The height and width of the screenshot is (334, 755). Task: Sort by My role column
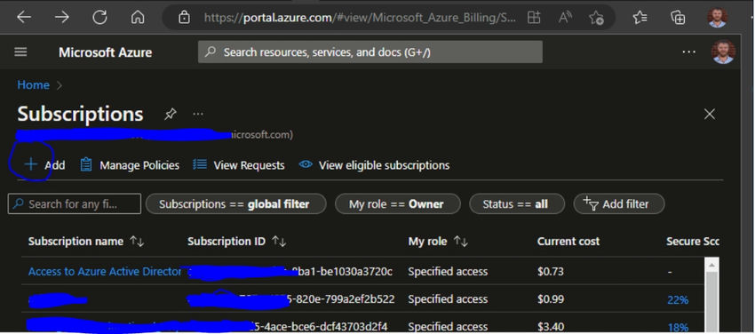click(x=438, y=242)
